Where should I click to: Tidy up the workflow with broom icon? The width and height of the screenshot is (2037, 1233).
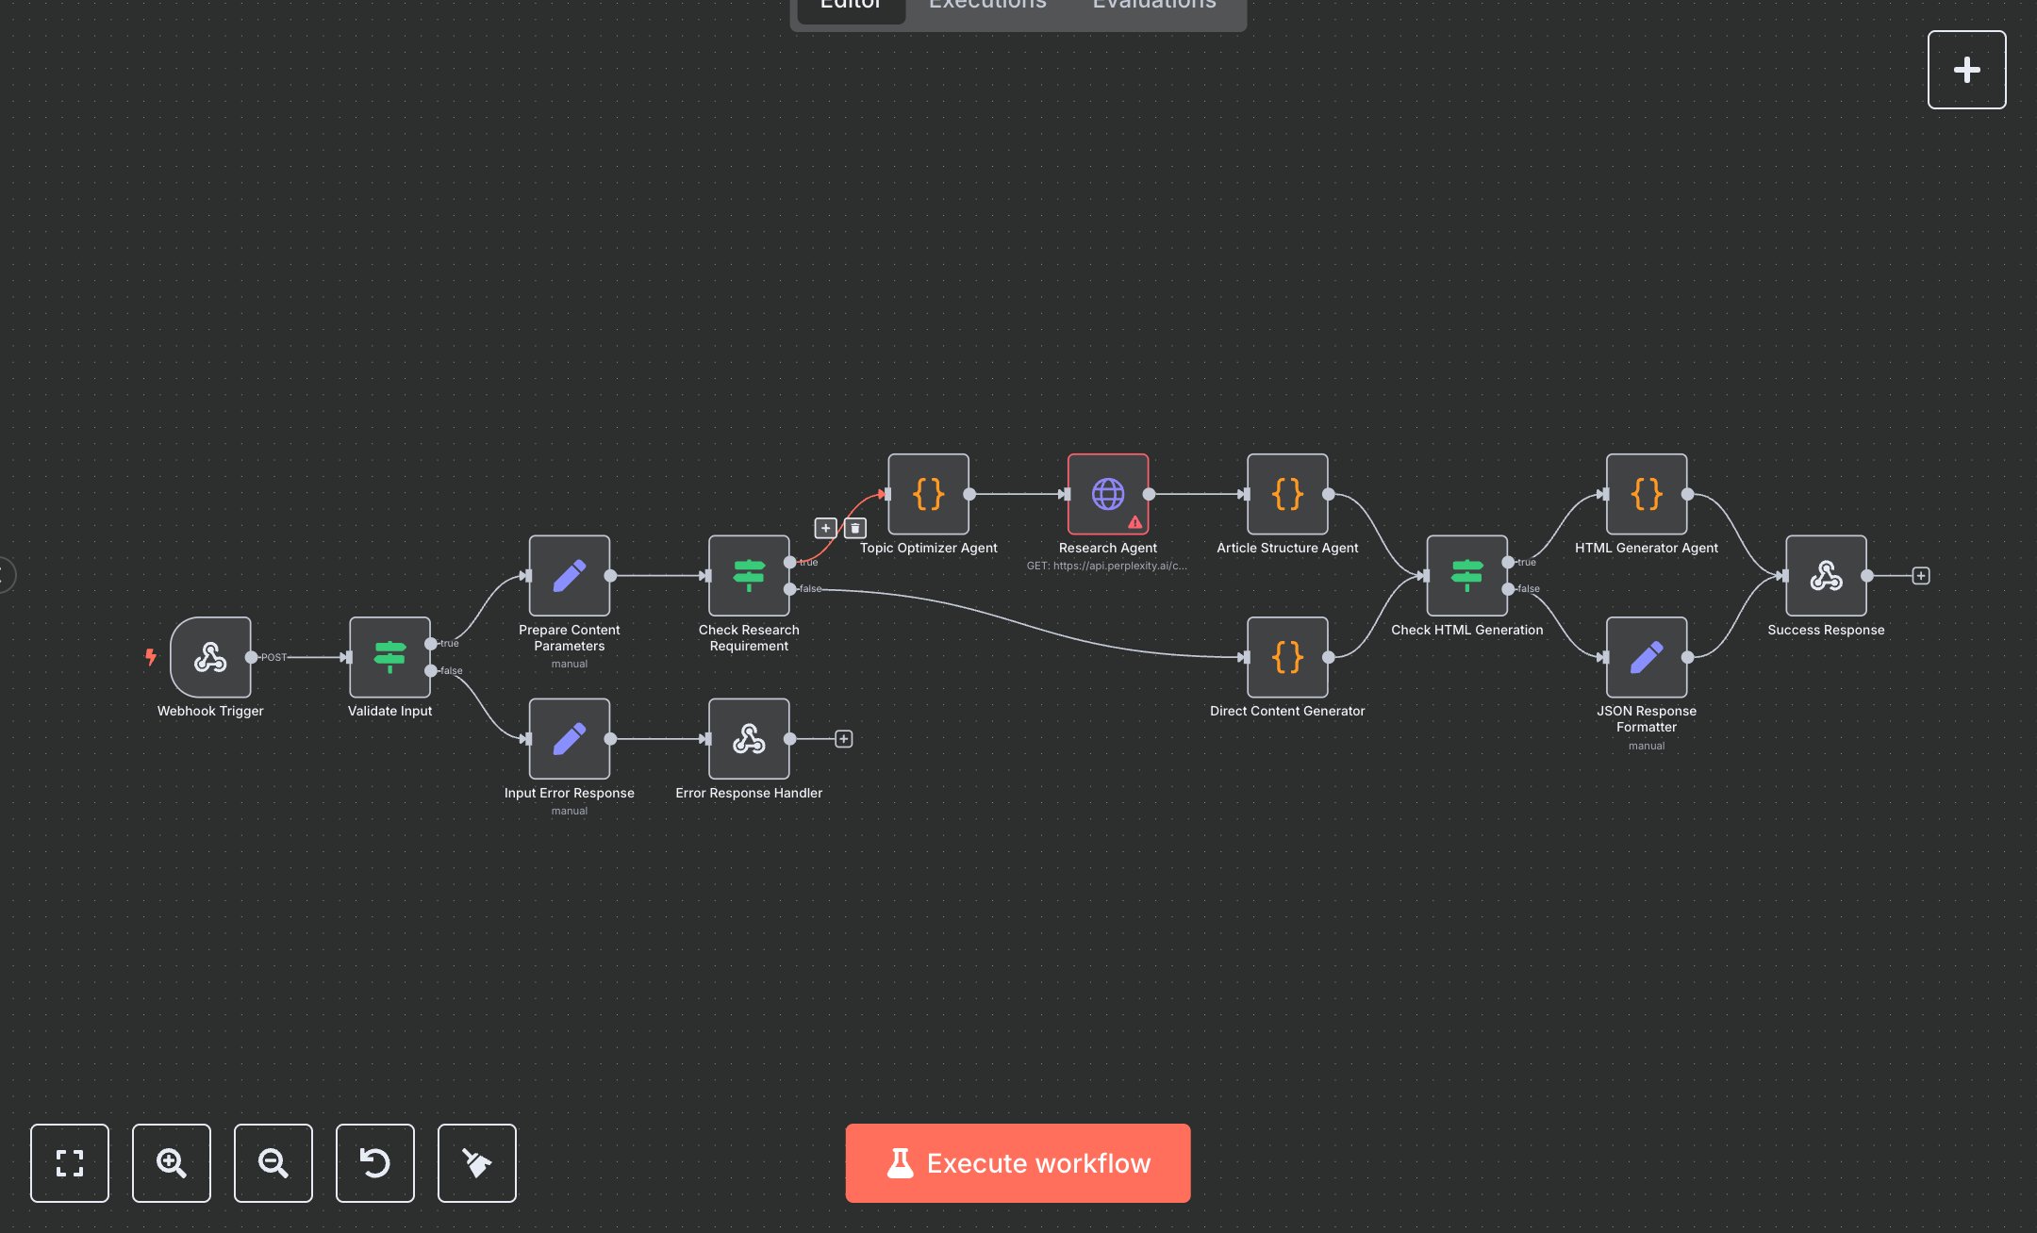476,1163
